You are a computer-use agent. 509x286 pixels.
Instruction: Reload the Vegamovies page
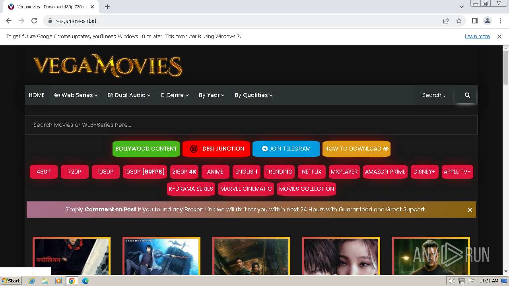34,21
